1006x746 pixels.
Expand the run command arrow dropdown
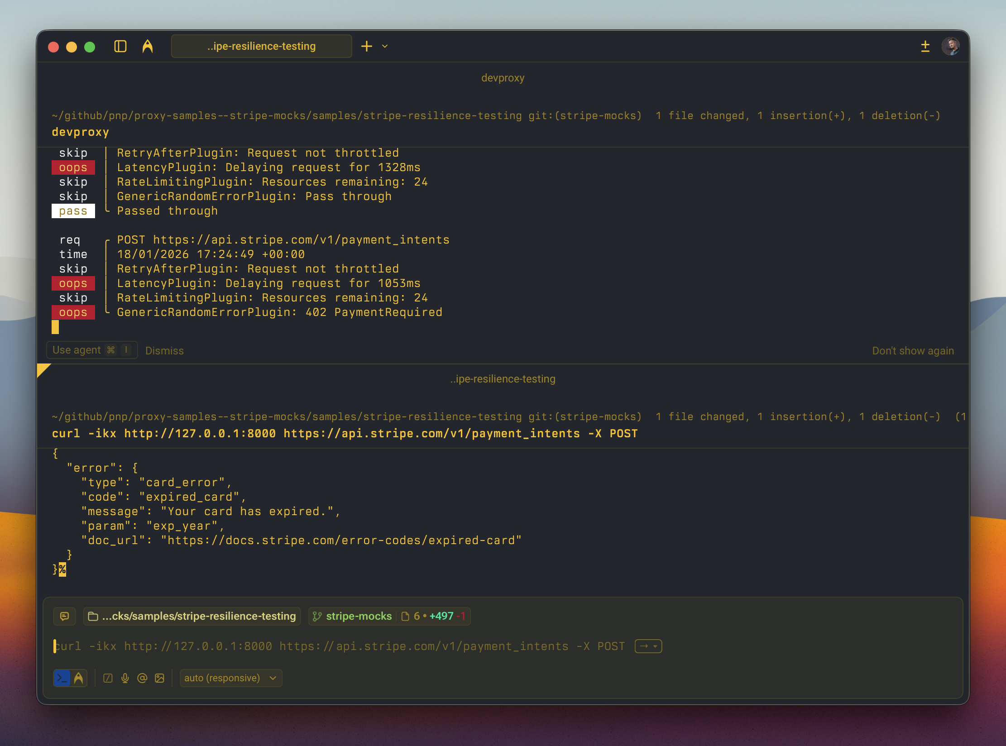click(647, 646)
